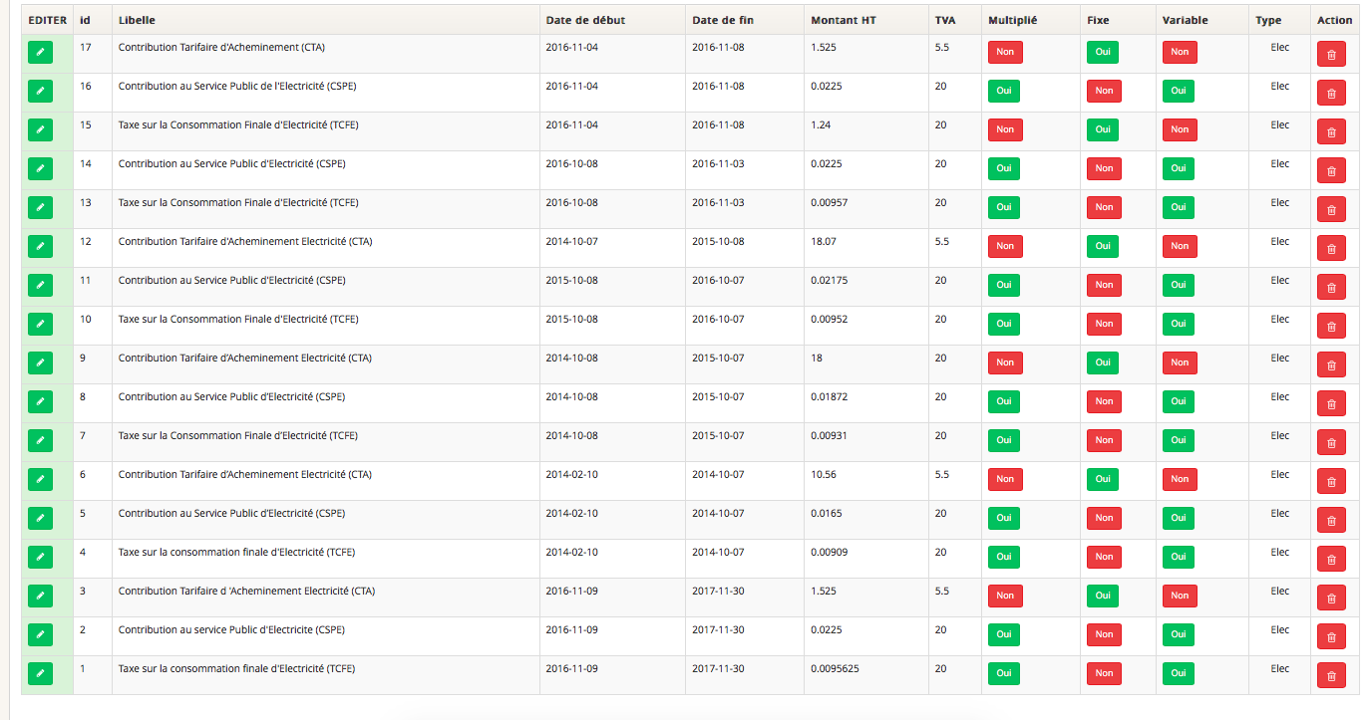Sort by 'Montant HT' column header
This screenshot has height=720, width=1370.
[844, 20]
